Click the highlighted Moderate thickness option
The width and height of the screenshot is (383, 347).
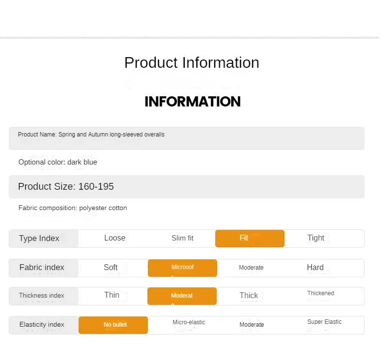coord(182,296)
